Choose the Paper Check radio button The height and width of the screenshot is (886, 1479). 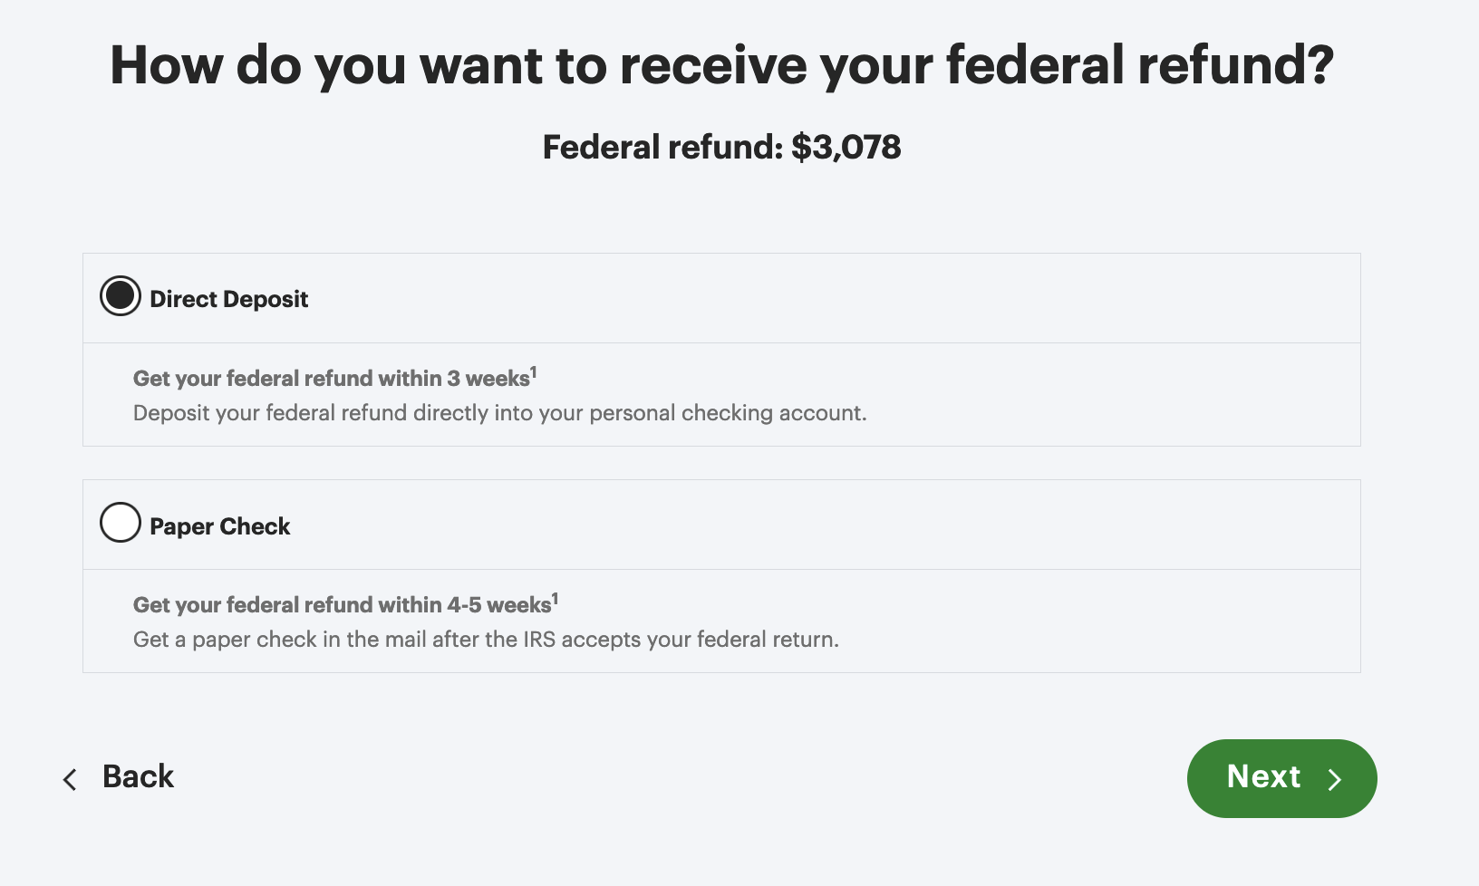[121, 523]
